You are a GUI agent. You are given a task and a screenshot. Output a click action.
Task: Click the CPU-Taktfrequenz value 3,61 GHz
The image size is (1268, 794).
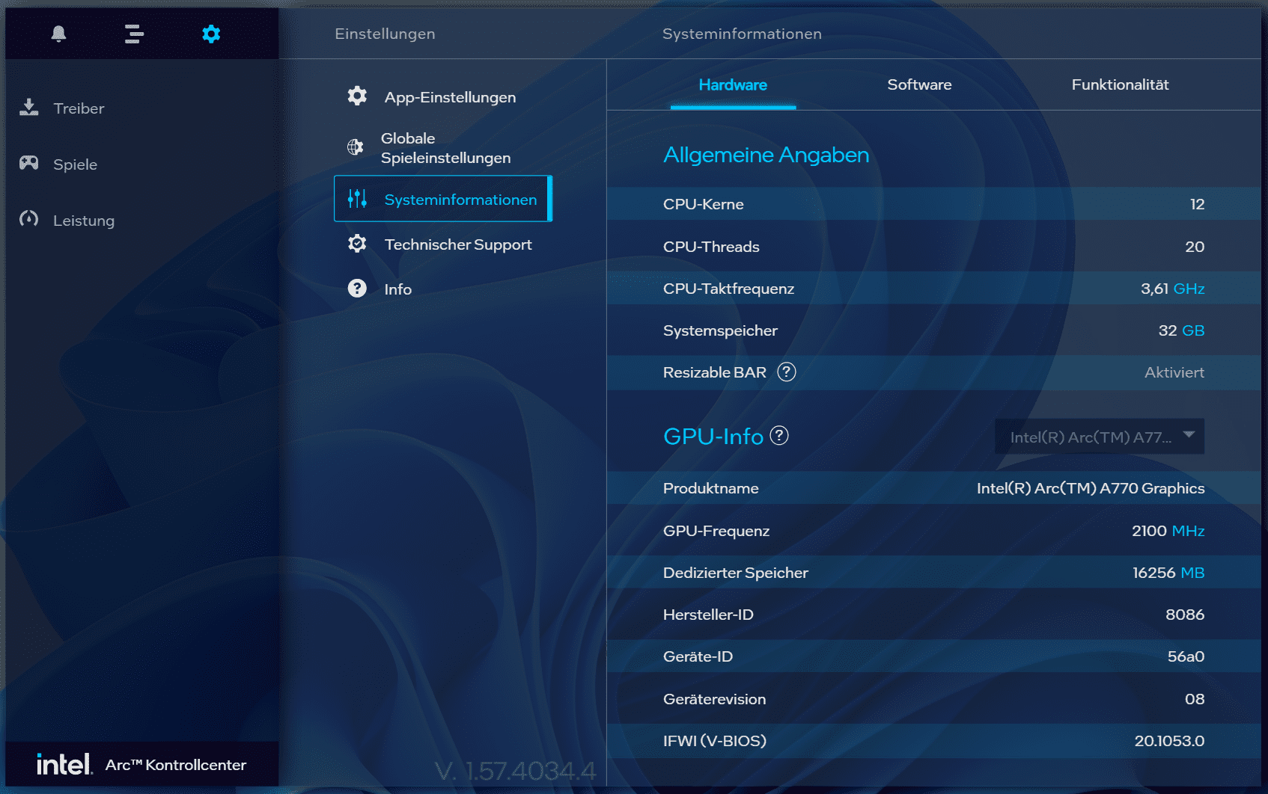[x=1172, y=289]
